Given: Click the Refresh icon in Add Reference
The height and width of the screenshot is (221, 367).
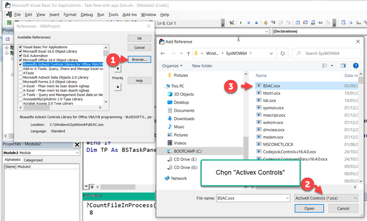Looking at the screenshot, I should pos(283,53).
